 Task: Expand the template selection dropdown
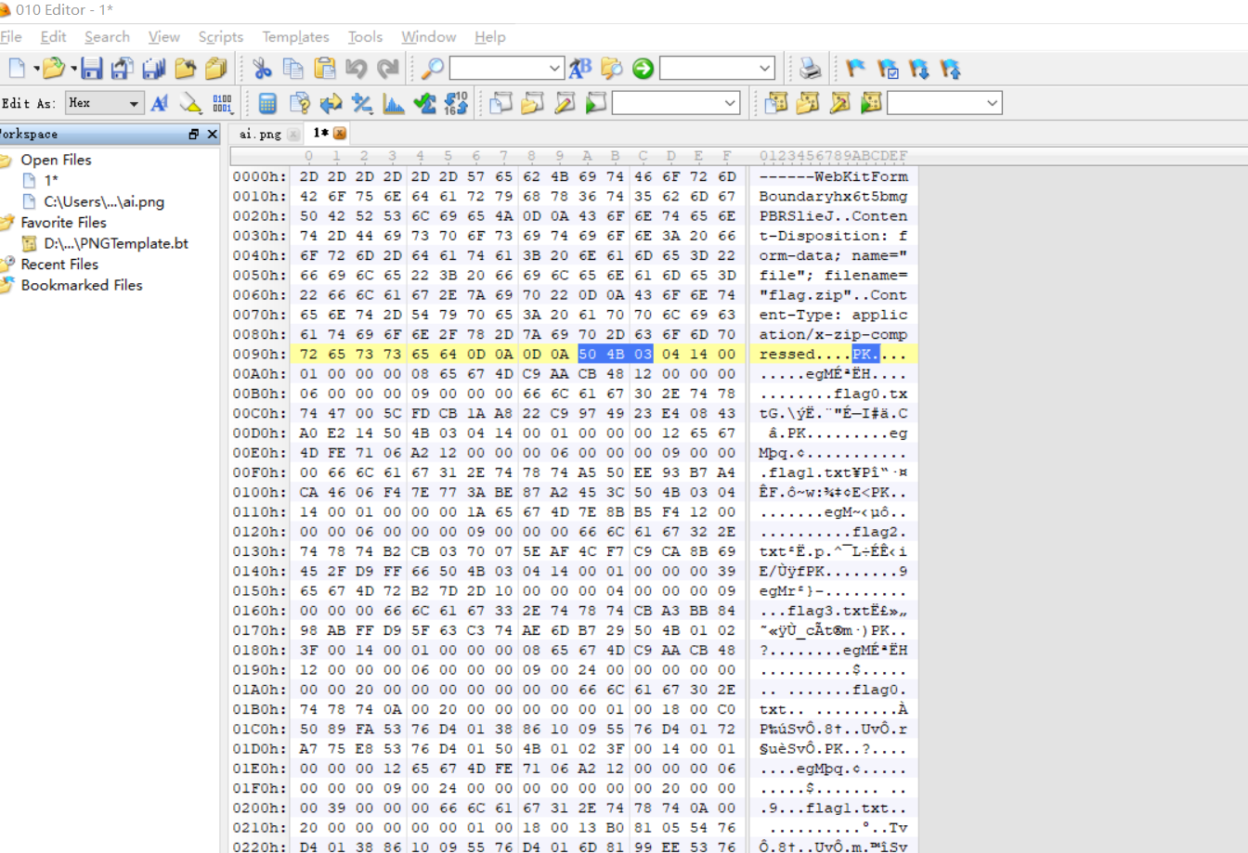click(993, 103)
